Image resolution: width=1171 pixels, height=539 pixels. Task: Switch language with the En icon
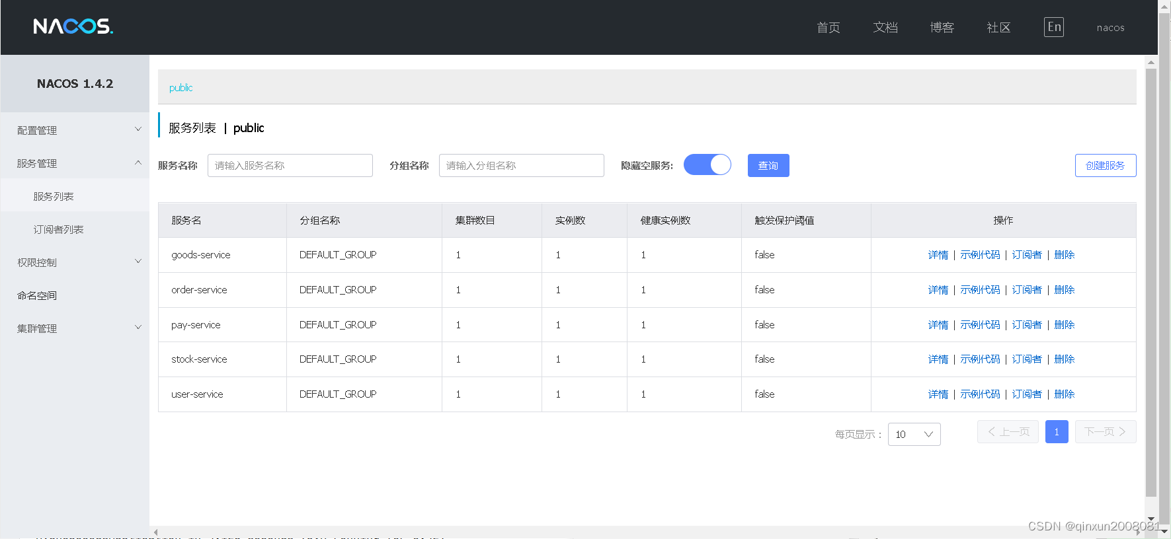pos(1054,27)
